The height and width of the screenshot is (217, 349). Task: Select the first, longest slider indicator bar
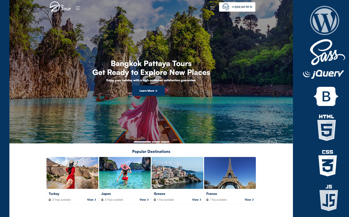tap(142, 142)
